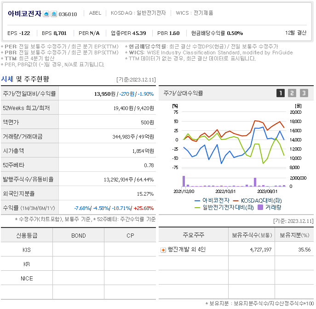
Task: Select the stock price 13,950원
Action: [x=105, y=94]
